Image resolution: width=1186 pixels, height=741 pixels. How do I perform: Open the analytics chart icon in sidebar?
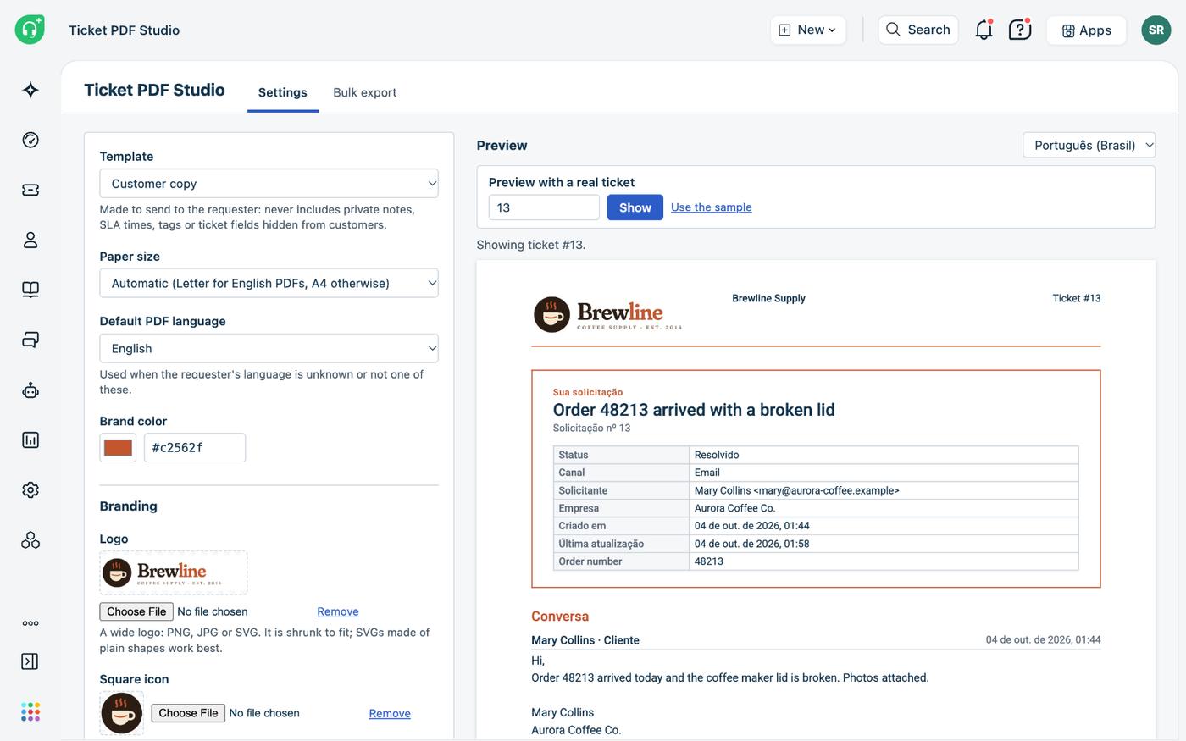[30, 440]
